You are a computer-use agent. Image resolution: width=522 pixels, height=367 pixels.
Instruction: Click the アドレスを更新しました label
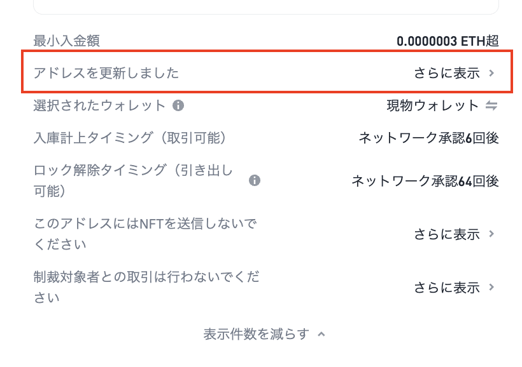tap(106, 73)
